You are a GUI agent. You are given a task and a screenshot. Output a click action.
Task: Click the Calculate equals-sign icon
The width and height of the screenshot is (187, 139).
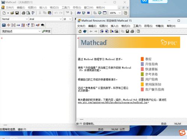88,13
